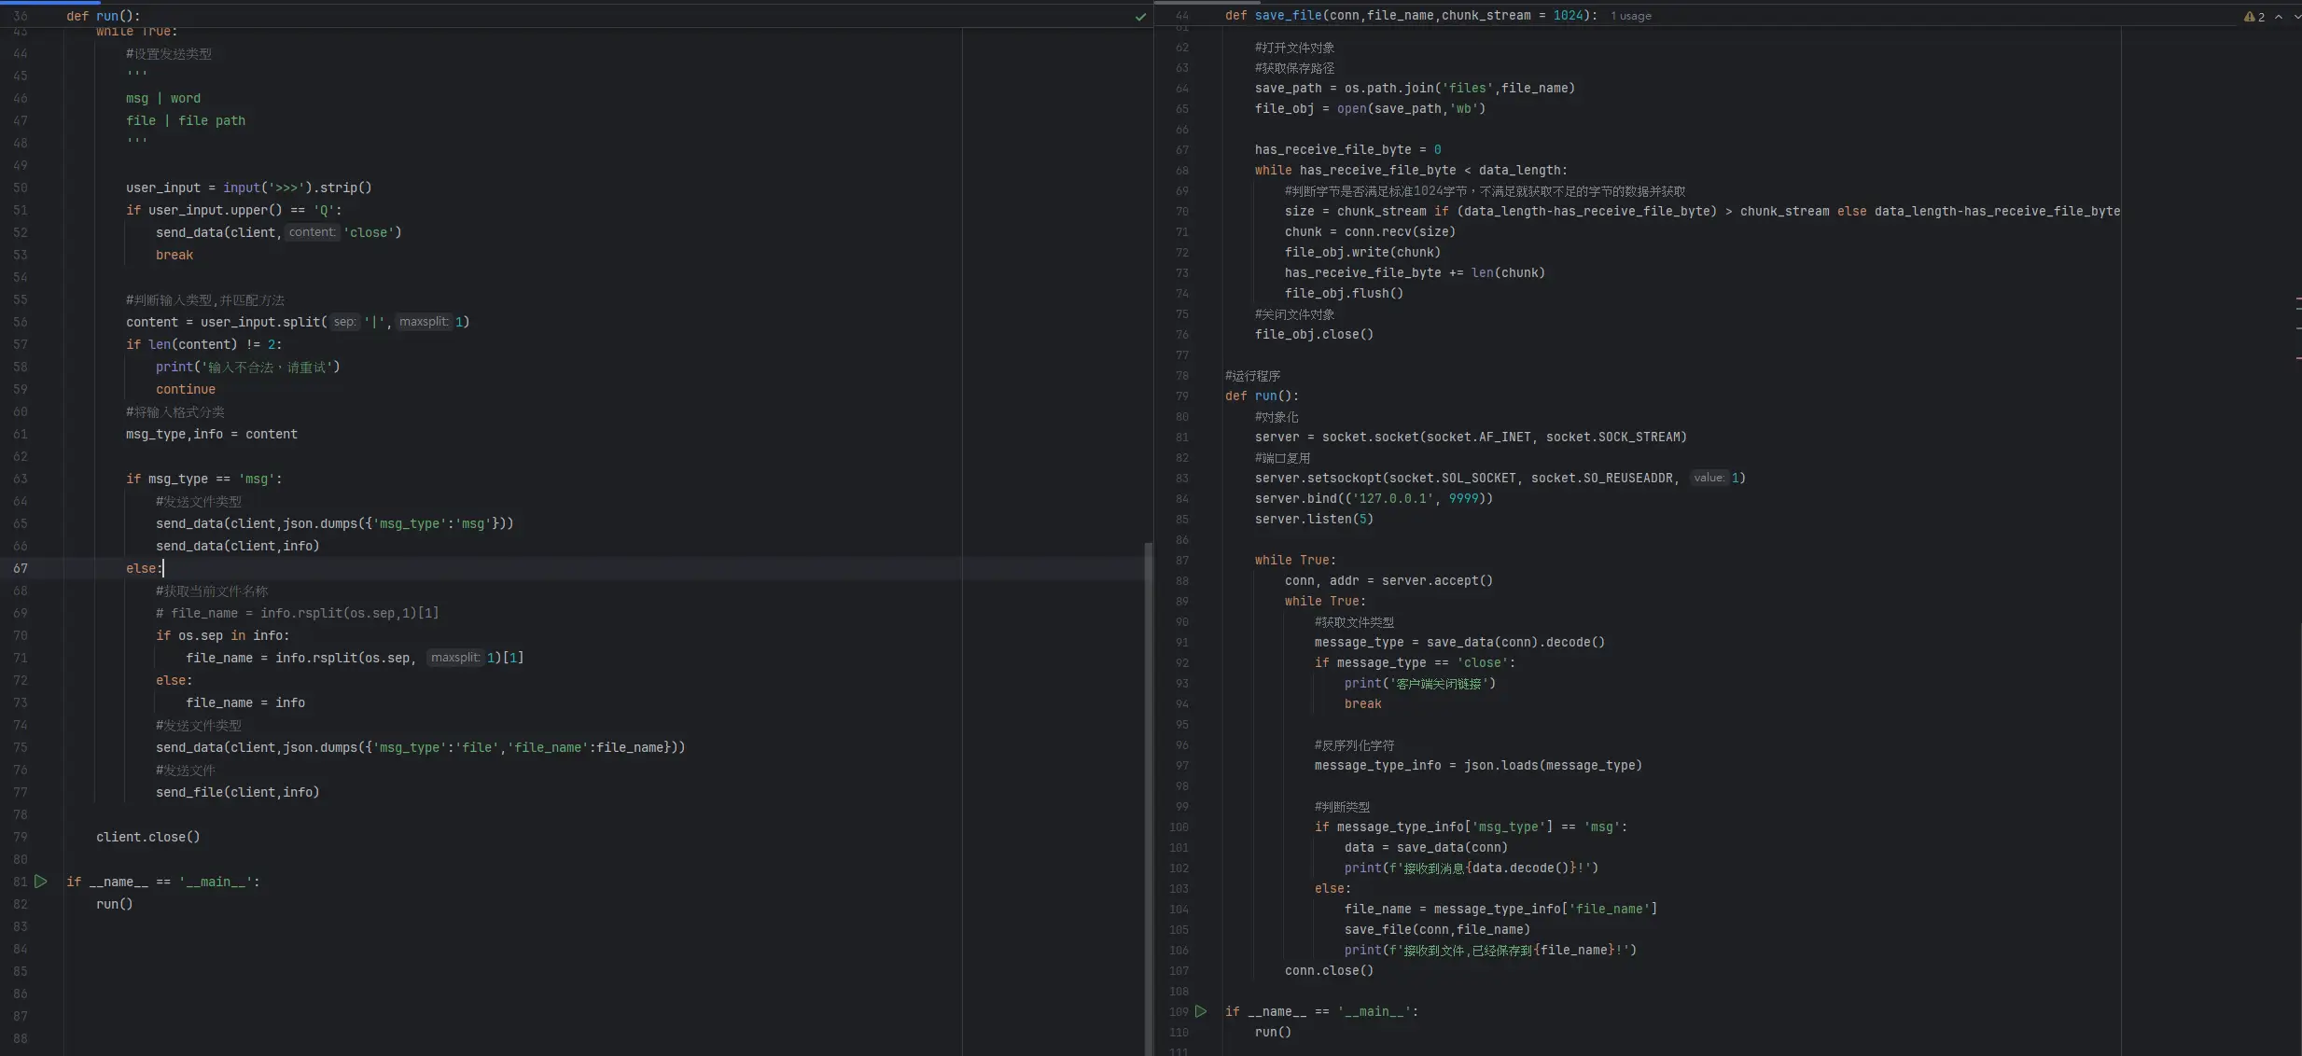Click the 'sep:' inlay hint in split call

pyautogui.click(x=344, y=322)
